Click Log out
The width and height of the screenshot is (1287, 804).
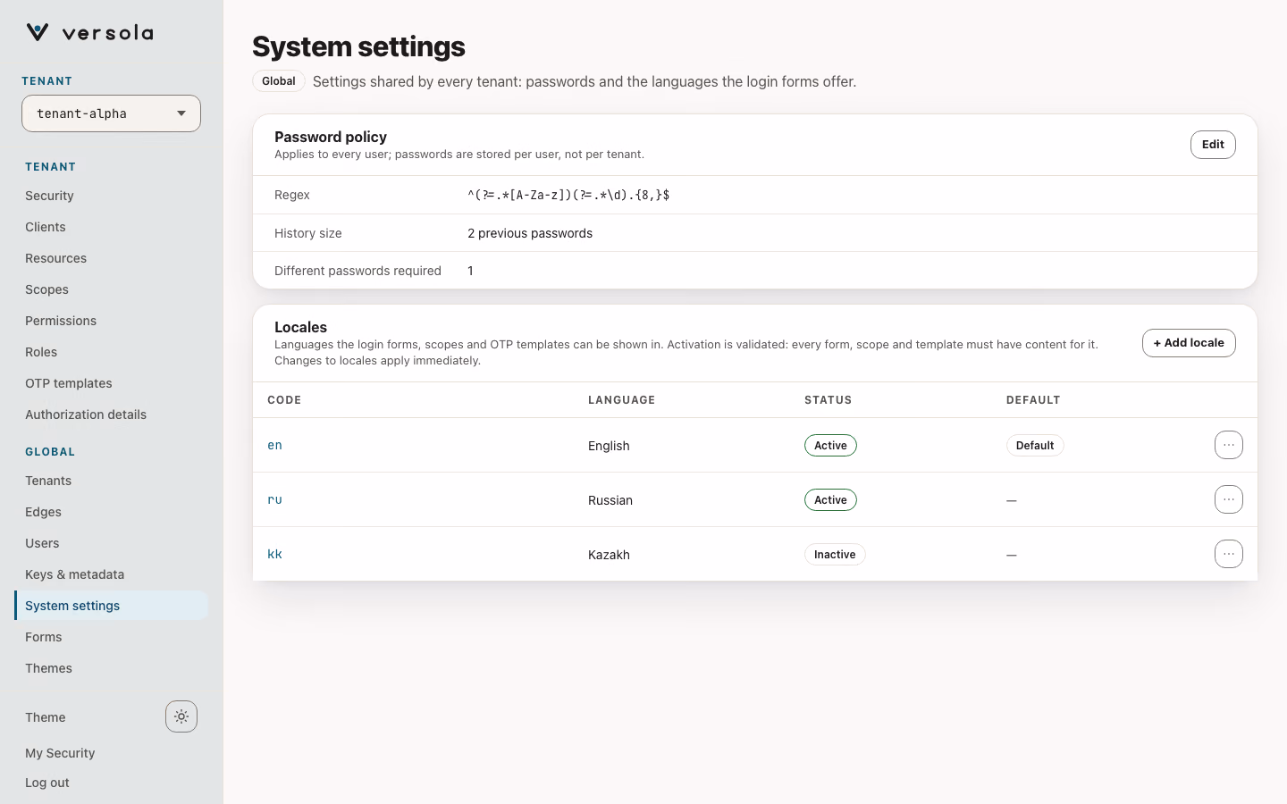(47, 783)
